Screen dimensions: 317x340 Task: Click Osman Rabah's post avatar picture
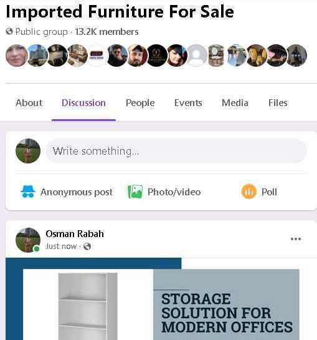coord(28,240)
